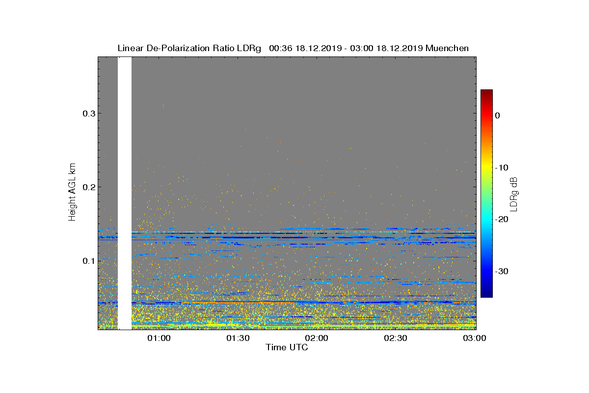Click the colorbar -20 dB label

tap(502, 220)
